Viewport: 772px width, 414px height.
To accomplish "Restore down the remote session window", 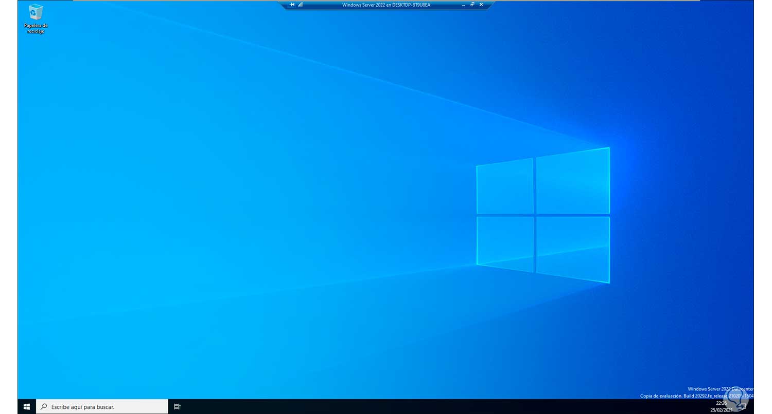I will pyautogui.click(x=472, y=5).
